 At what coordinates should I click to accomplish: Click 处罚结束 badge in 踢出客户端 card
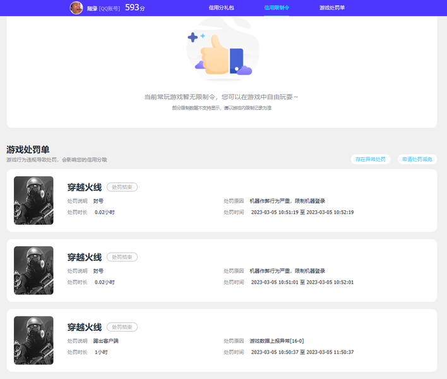tap(122, 327)
